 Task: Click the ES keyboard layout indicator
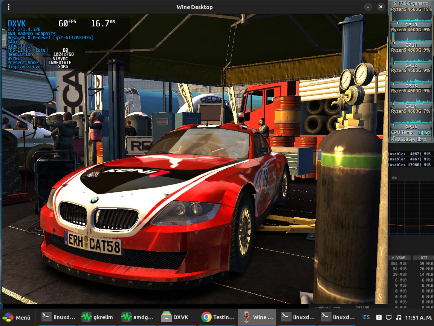click(x=366, y=317)
